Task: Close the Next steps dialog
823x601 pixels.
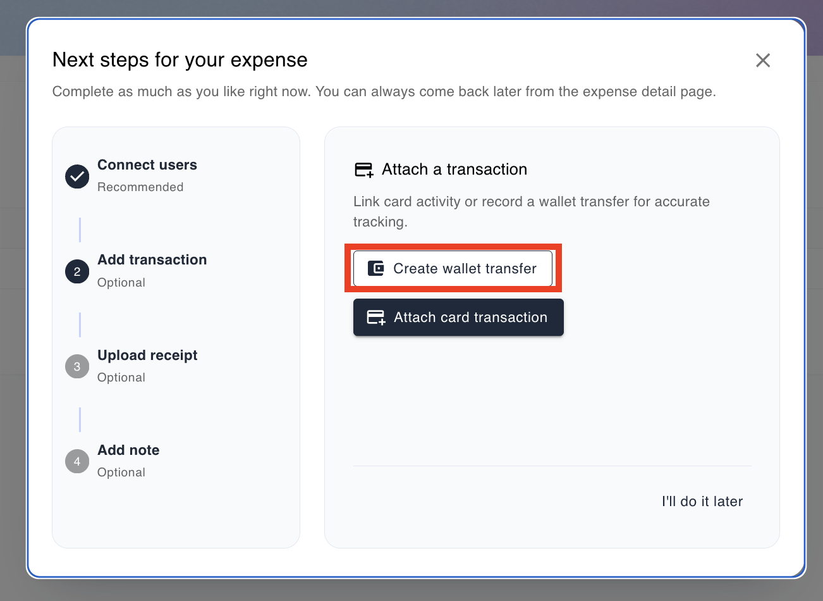Action: [x=763, y=60]
